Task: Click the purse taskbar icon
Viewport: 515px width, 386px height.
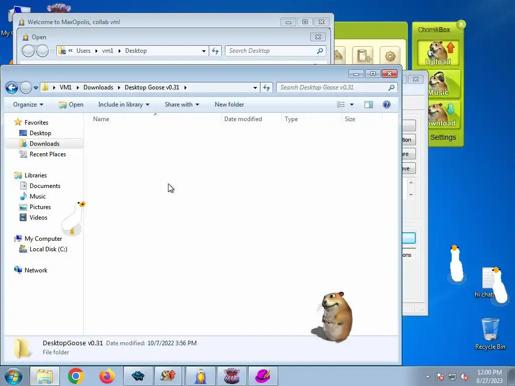Action: [x=232, y=376]
